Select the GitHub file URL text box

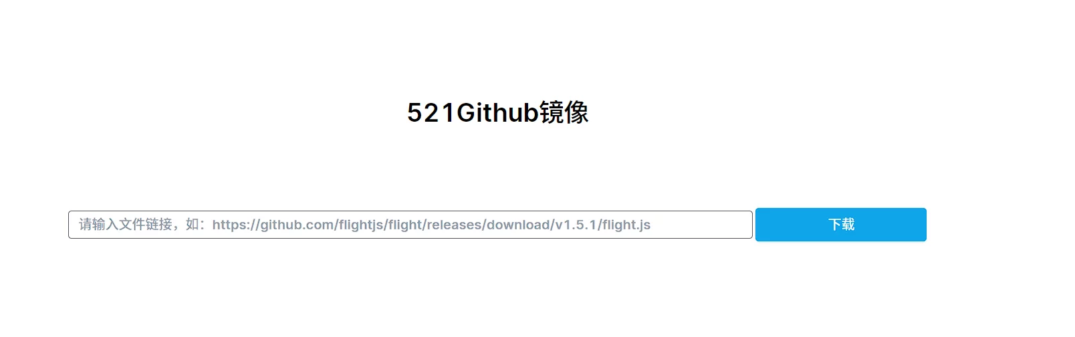pos(410,225)
